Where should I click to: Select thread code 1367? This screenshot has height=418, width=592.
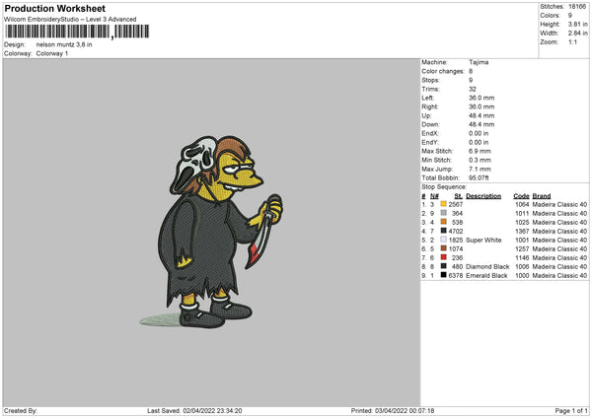(522, 232)
